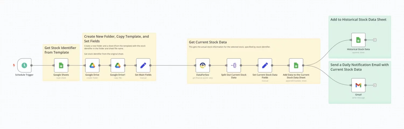Click the 'DataForSeo' node label

(x=203, y=75)
